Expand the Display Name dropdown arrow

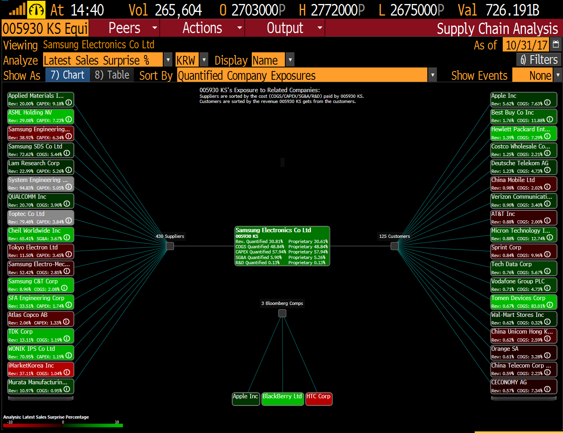tap(290, 60)
